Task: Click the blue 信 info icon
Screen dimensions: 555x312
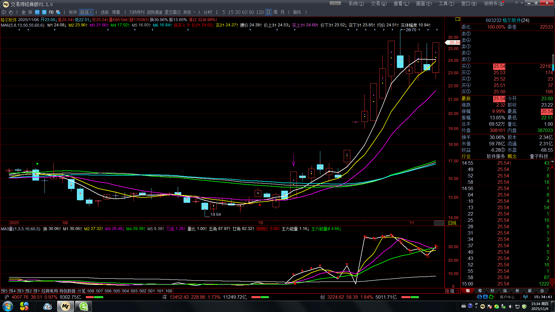Action: [x=44, y=12]
